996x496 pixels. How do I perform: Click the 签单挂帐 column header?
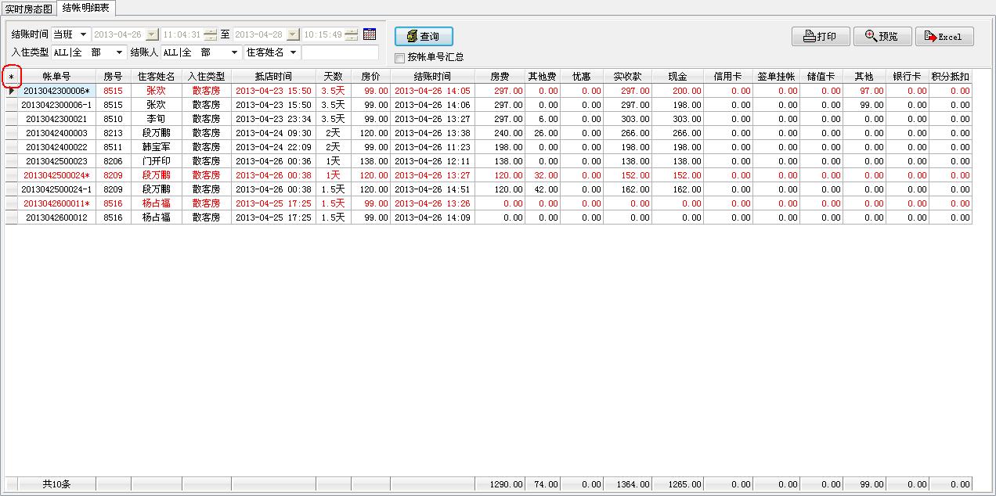pyautogui.click(x=776, y=76)
